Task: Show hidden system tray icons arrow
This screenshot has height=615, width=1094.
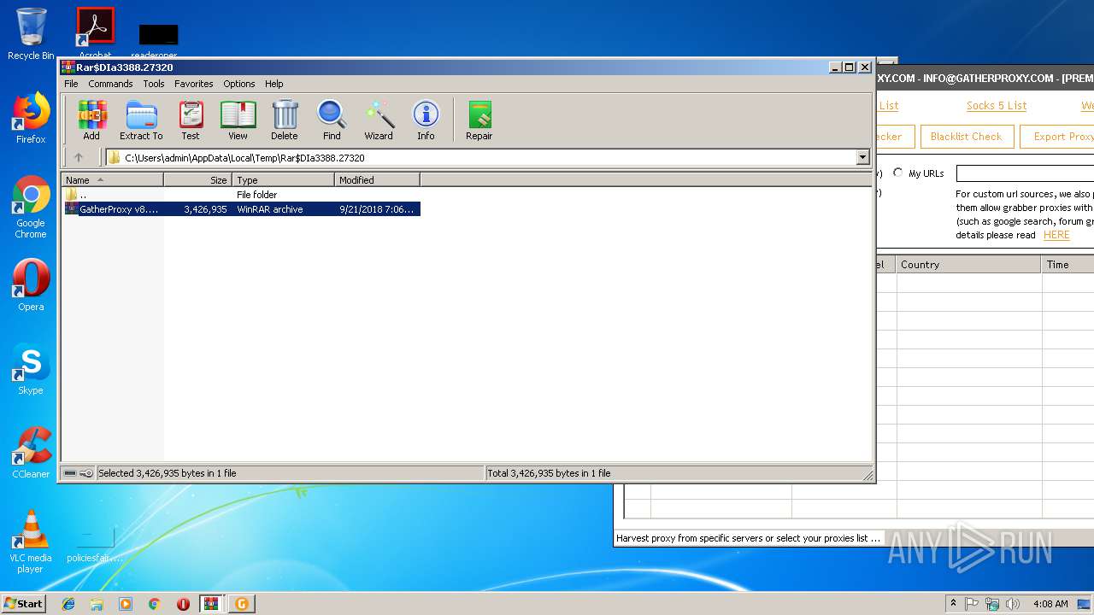Action: pos(953,604)
